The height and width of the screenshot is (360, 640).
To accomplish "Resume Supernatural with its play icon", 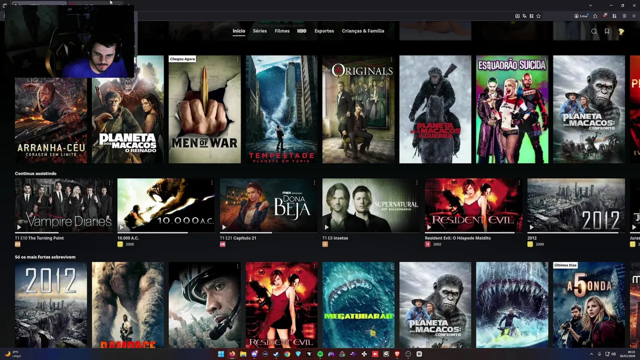I will coord(326,227).
